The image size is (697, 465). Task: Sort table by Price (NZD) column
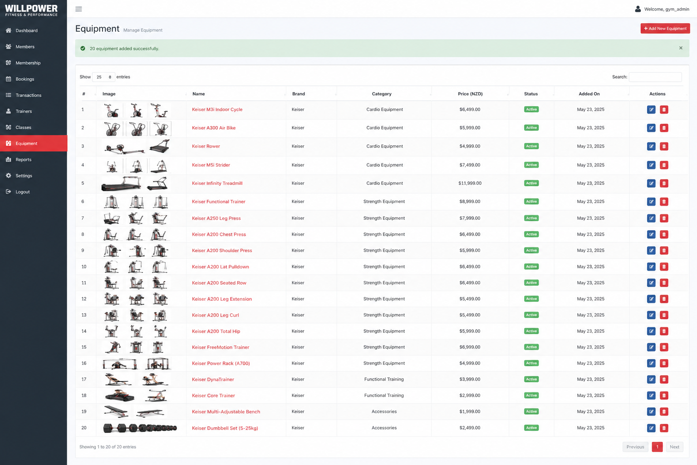[470, 94]
